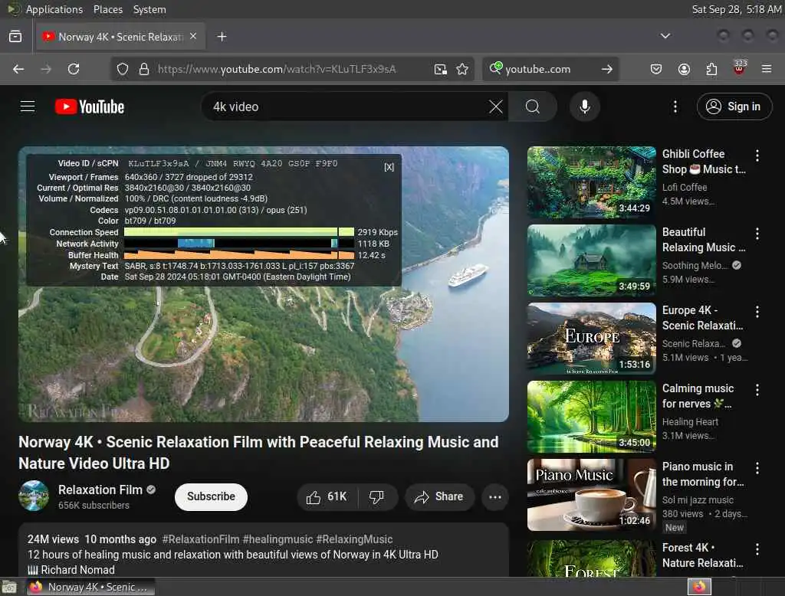The height and width of the screenshot is (596, 785).
Task: Dislike the video with thumbs-down icon
Action: click(377, 497)
